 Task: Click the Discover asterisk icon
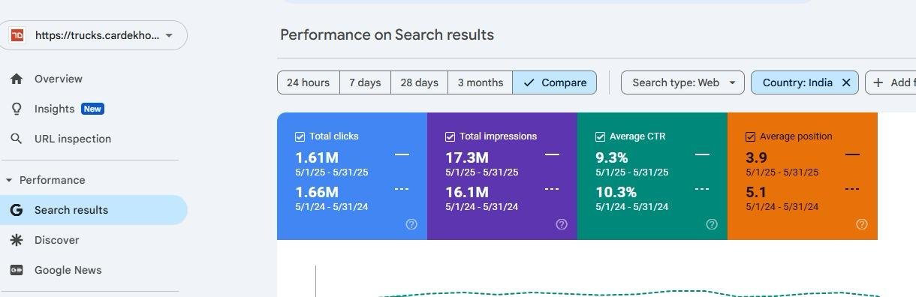click(17, 240)
